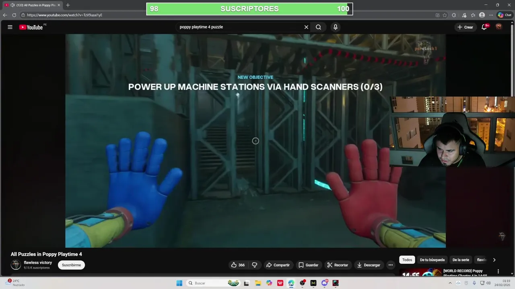This screenshot has width=515, height=289.
Task: Open the media control music icon
Action: click(464, 15)
